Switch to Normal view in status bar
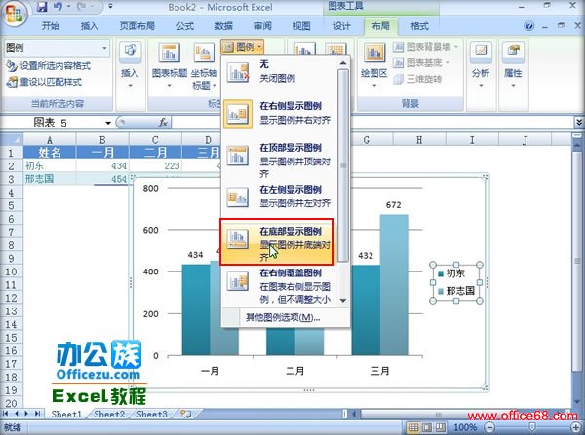Image resolution: width=585 pixels, height=435 pixels. tap(413, 427)
